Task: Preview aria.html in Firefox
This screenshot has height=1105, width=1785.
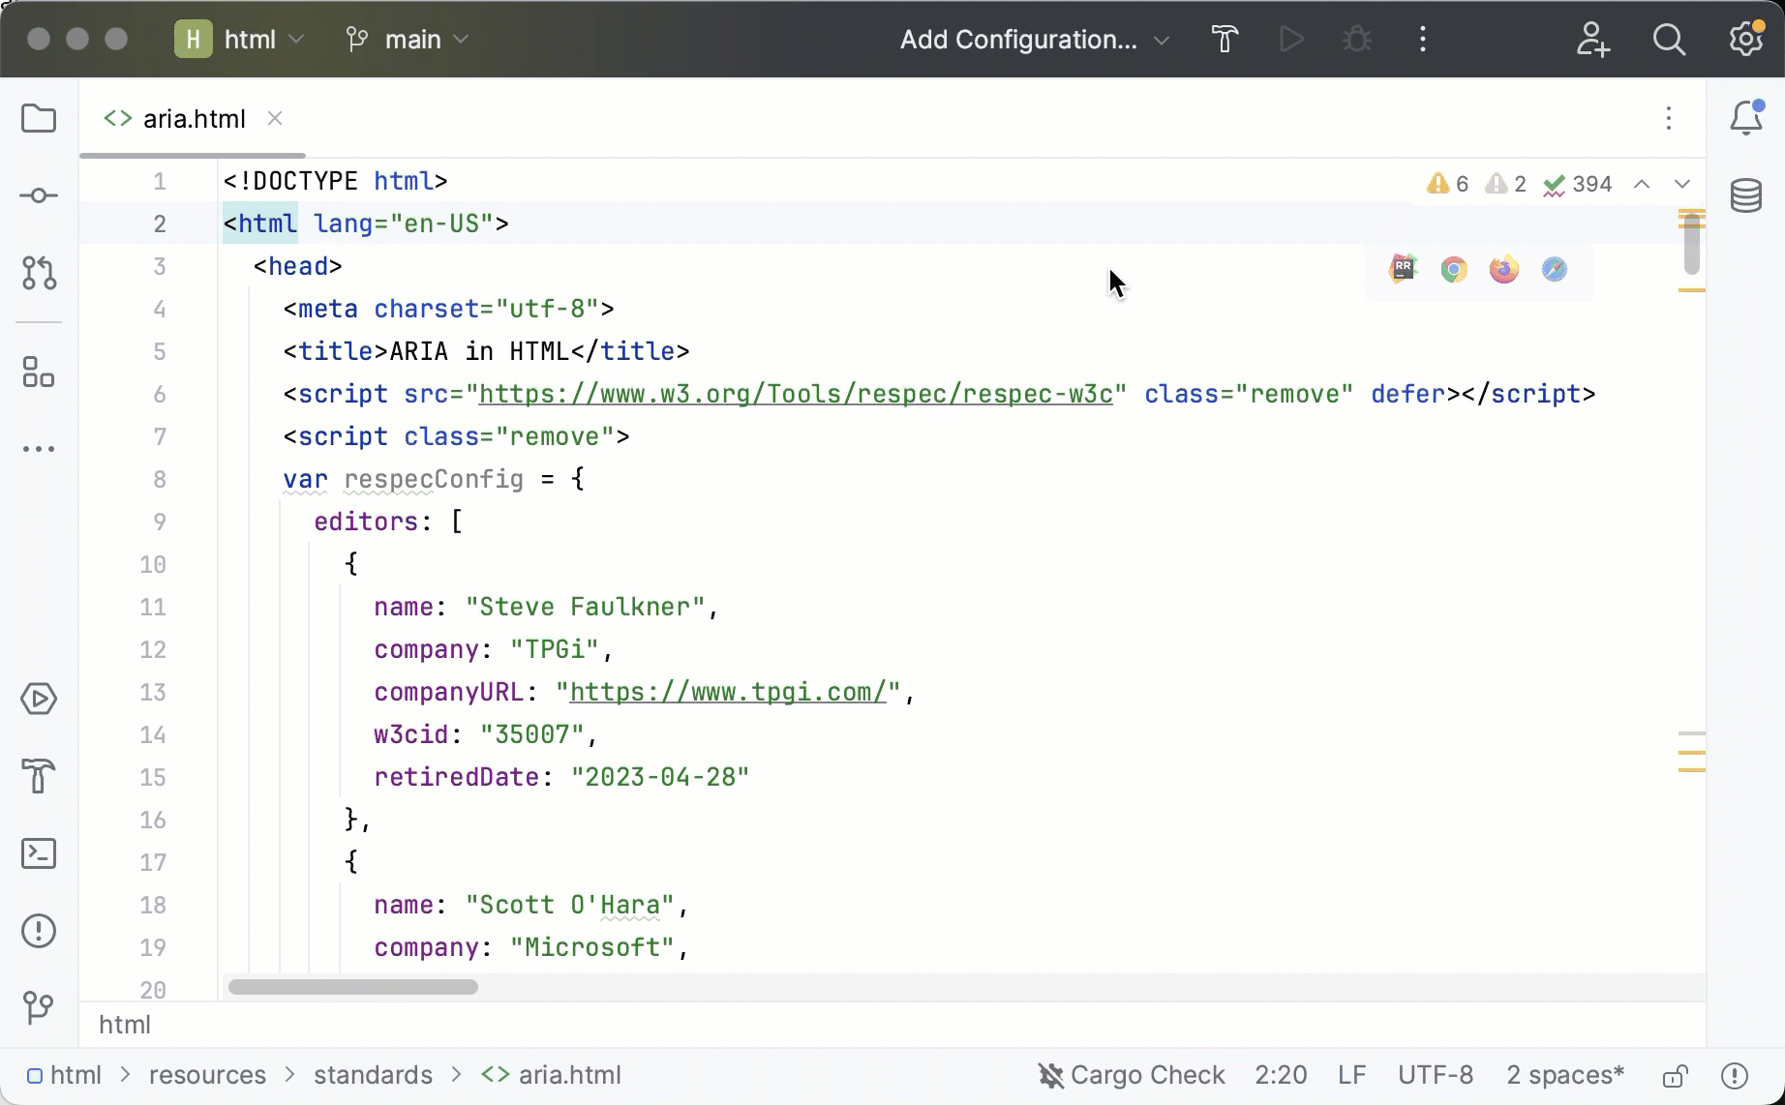Action: tap(1502, 269)
